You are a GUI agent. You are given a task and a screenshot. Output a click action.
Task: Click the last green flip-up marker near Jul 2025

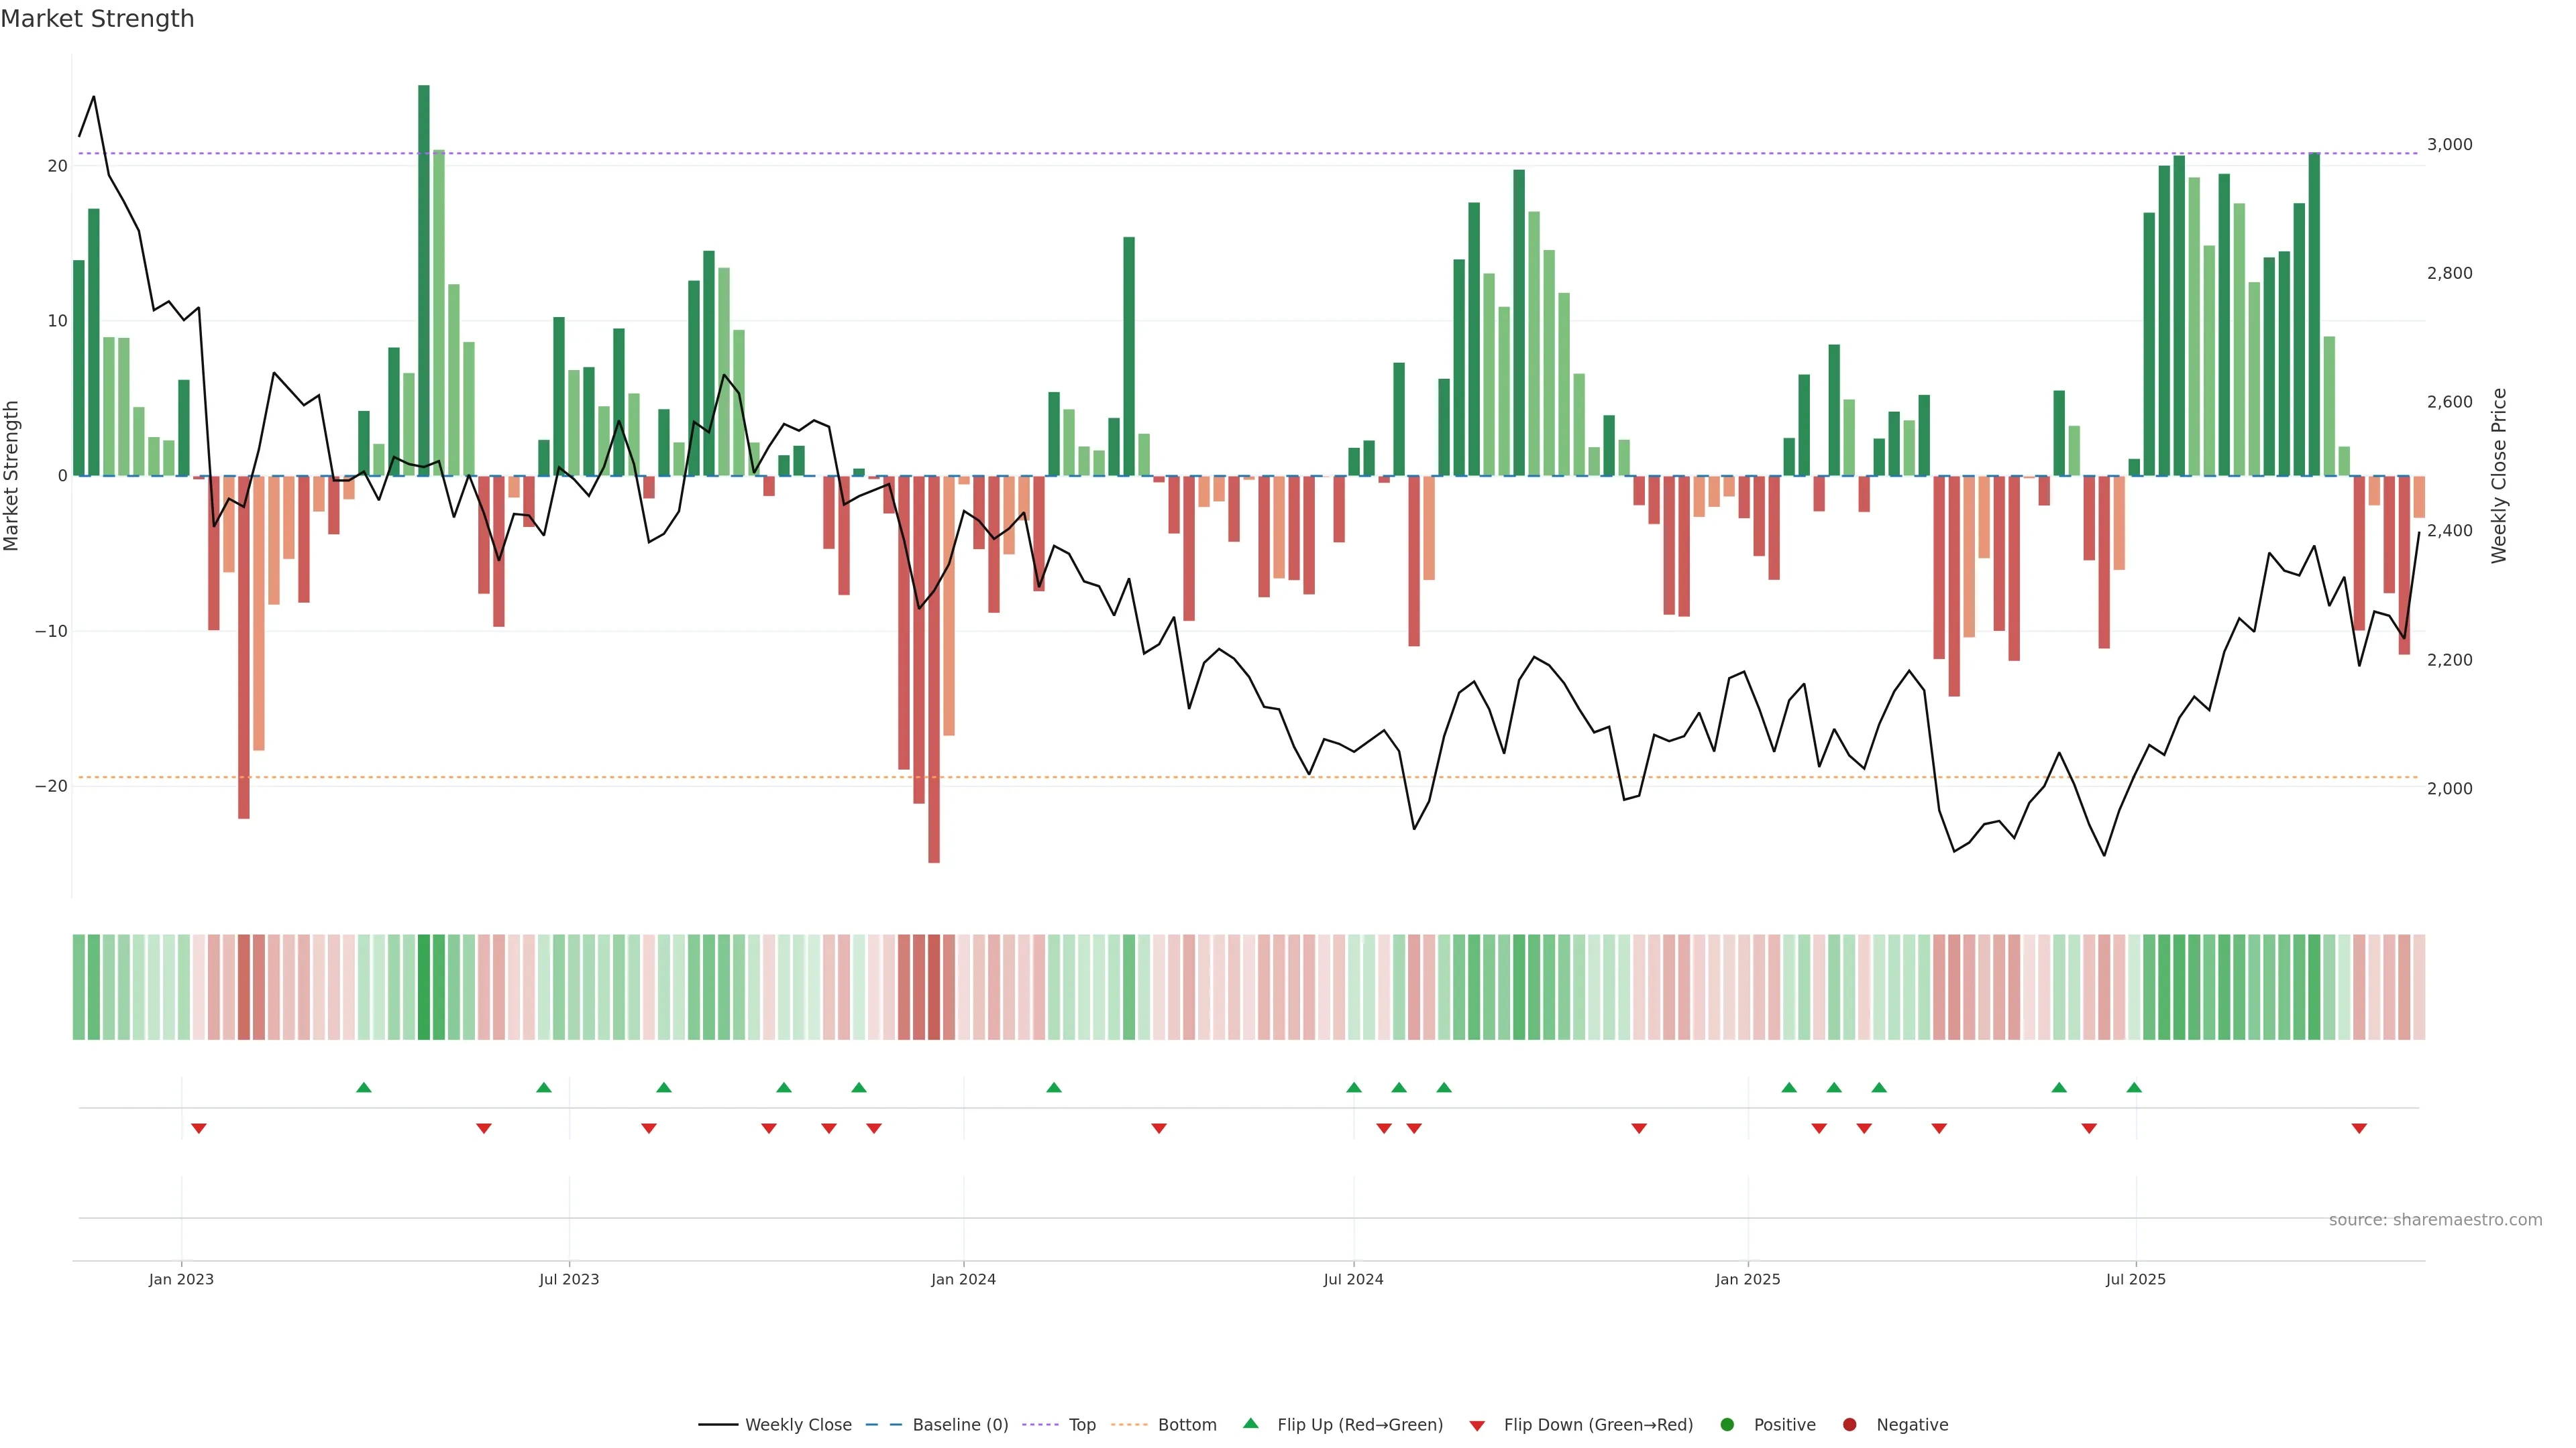click(x=2134, y=1087)
